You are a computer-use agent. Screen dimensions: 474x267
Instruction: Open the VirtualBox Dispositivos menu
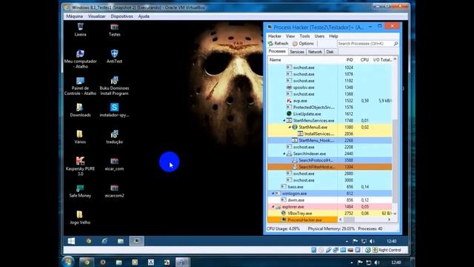click(x=121, y=16)
